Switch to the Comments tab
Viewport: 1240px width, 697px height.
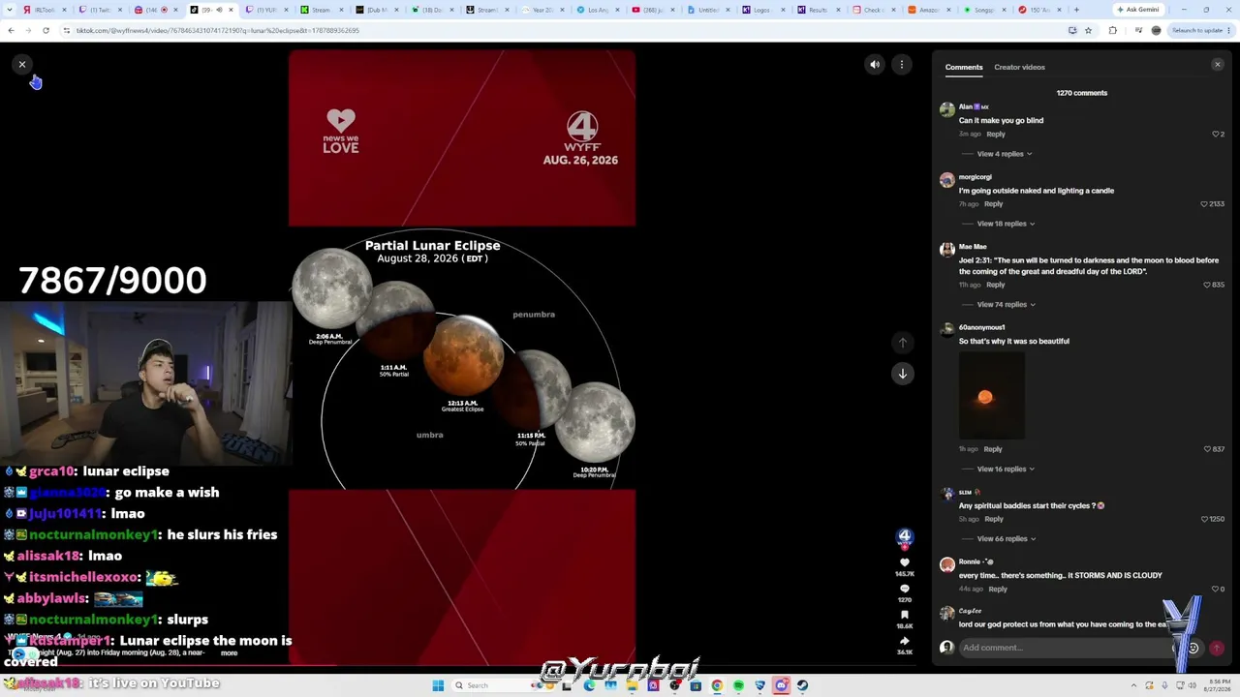tap(964, 67)
